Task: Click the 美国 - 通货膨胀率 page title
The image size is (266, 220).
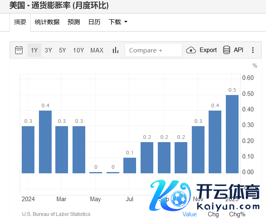Action: tap(59, 5)
